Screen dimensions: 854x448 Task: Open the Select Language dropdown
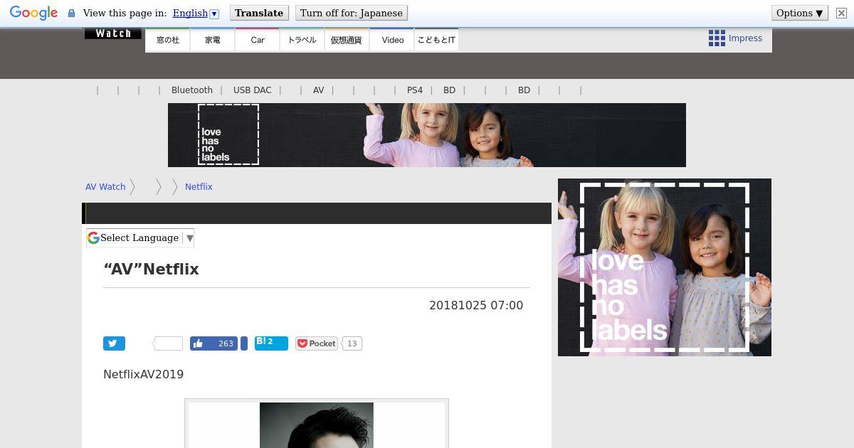coord(140,238)
